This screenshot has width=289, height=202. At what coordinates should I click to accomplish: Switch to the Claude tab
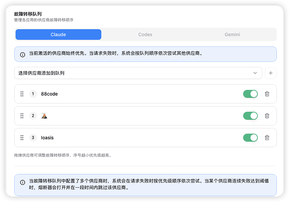point(58,34)
